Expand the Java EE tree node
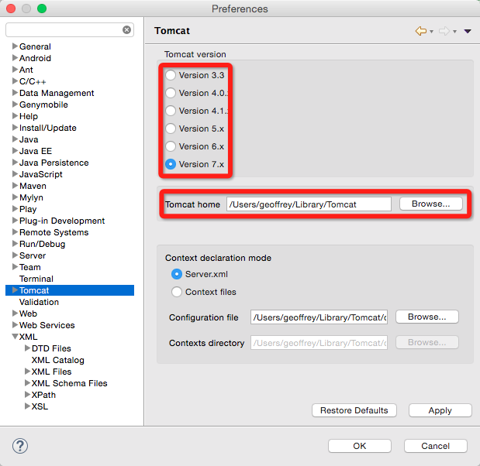The width and height of the screenshot is (480, 466). click(x=15, y=151)
